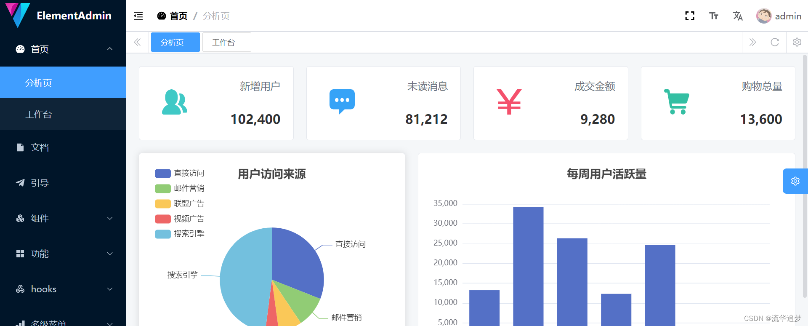The image size is (808, 326).
Task: Expand the hooks sidebar menu
Action: click(63, 289)
